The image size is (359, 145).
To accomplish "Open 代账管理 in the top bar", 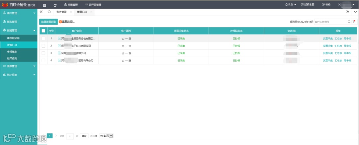I will [71, 5].
